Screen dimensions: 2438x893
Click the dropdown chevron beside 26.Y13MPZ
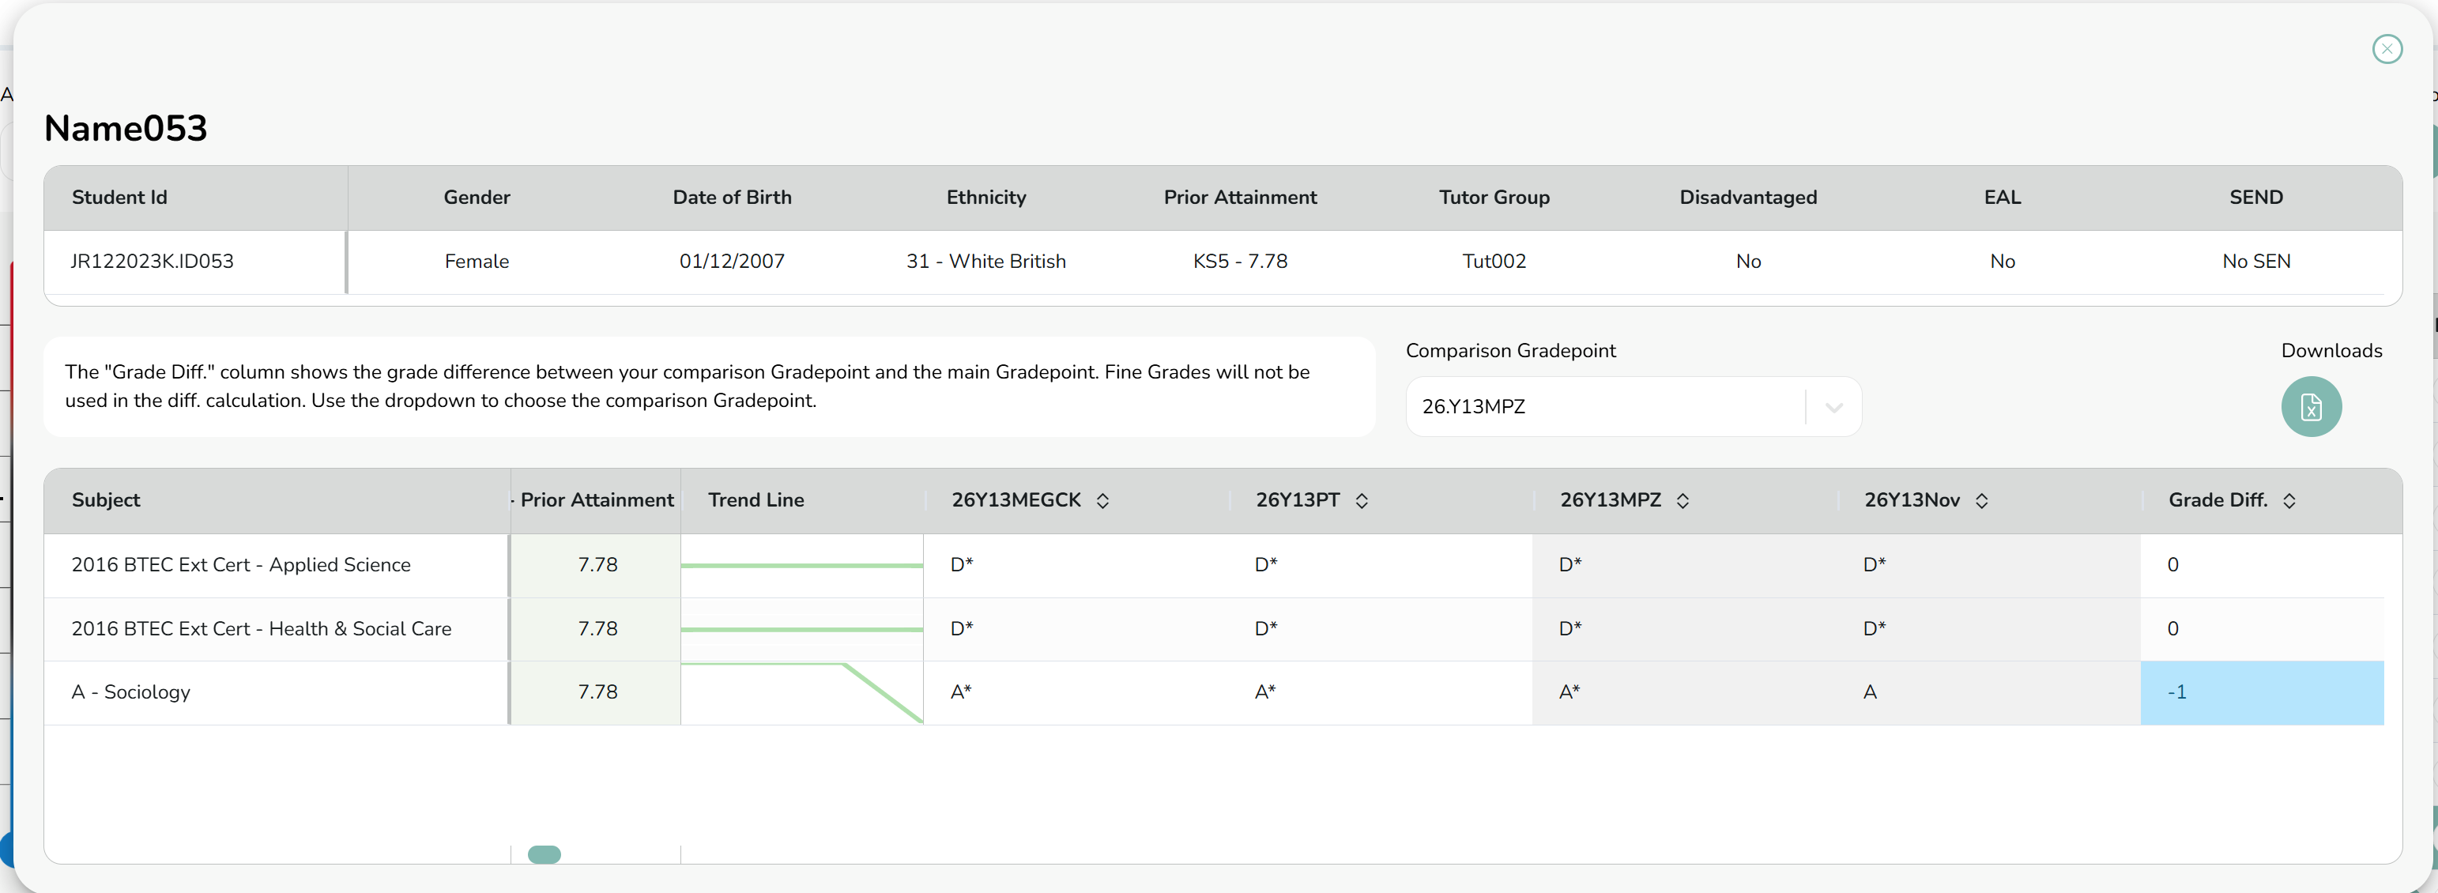[1833, 408]
